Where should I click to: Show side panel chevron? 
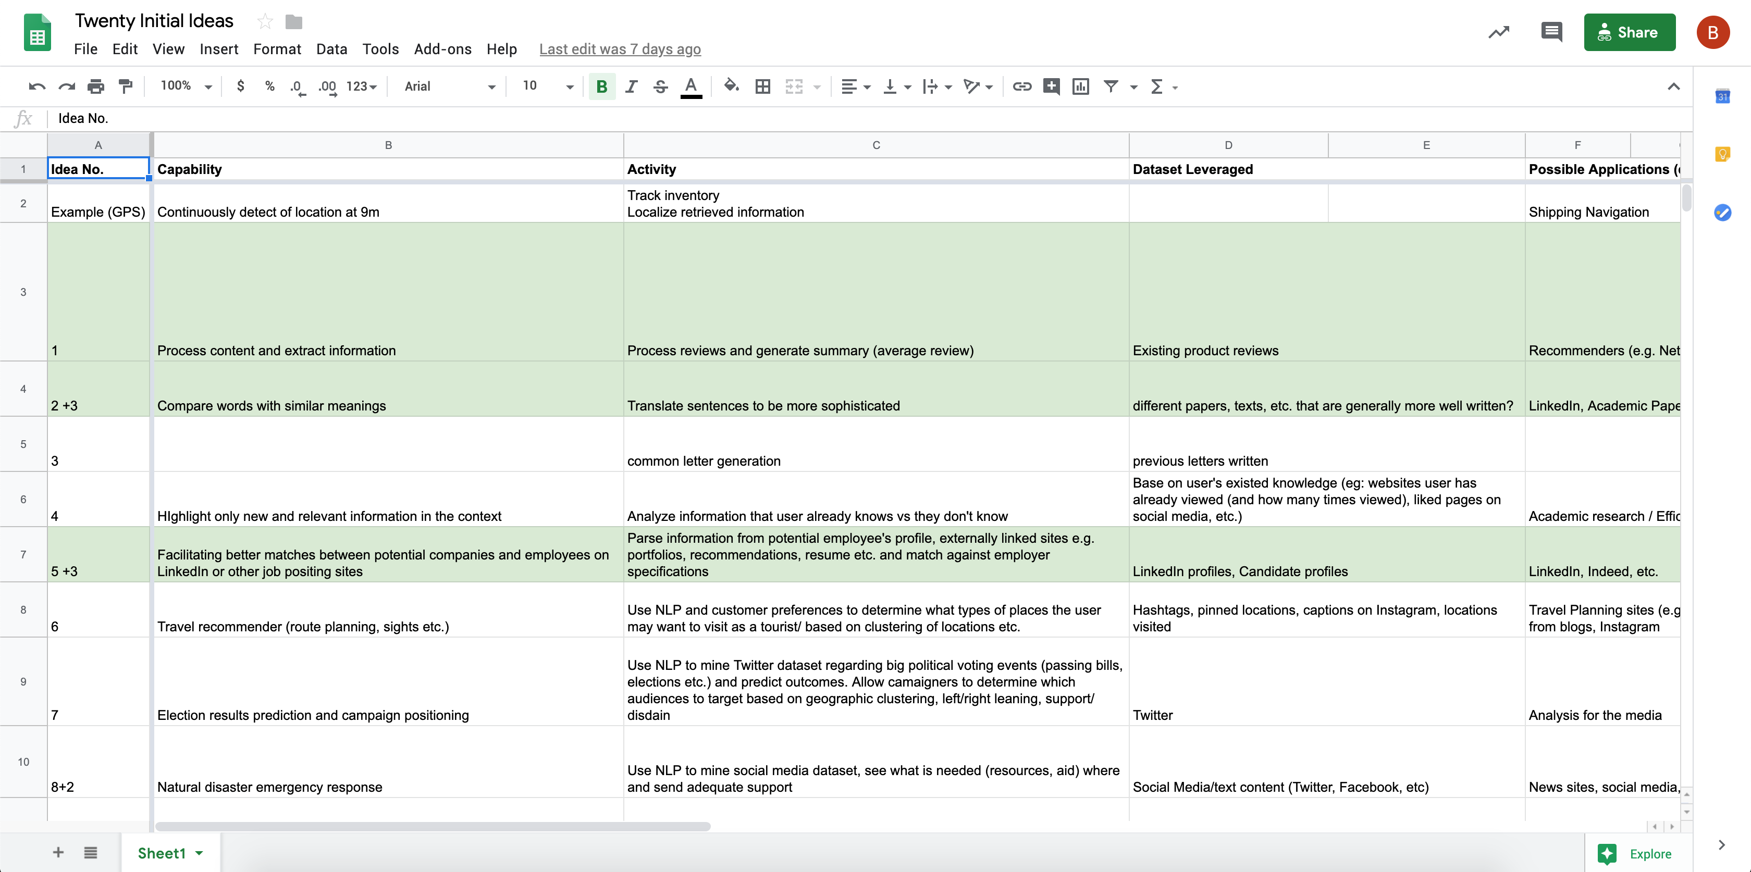pyautogui.click(x=1722, y=845)
